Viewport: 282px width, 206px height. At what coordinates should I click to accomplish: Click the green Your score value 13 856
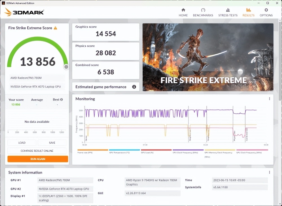click(16, 105)
